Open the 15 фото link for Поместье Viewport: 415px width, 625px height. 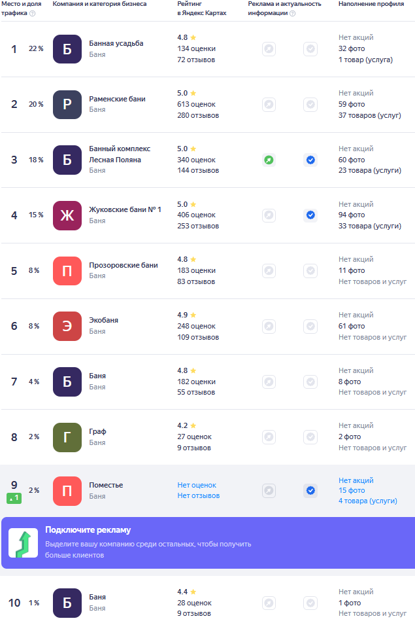tap(352, 490)
